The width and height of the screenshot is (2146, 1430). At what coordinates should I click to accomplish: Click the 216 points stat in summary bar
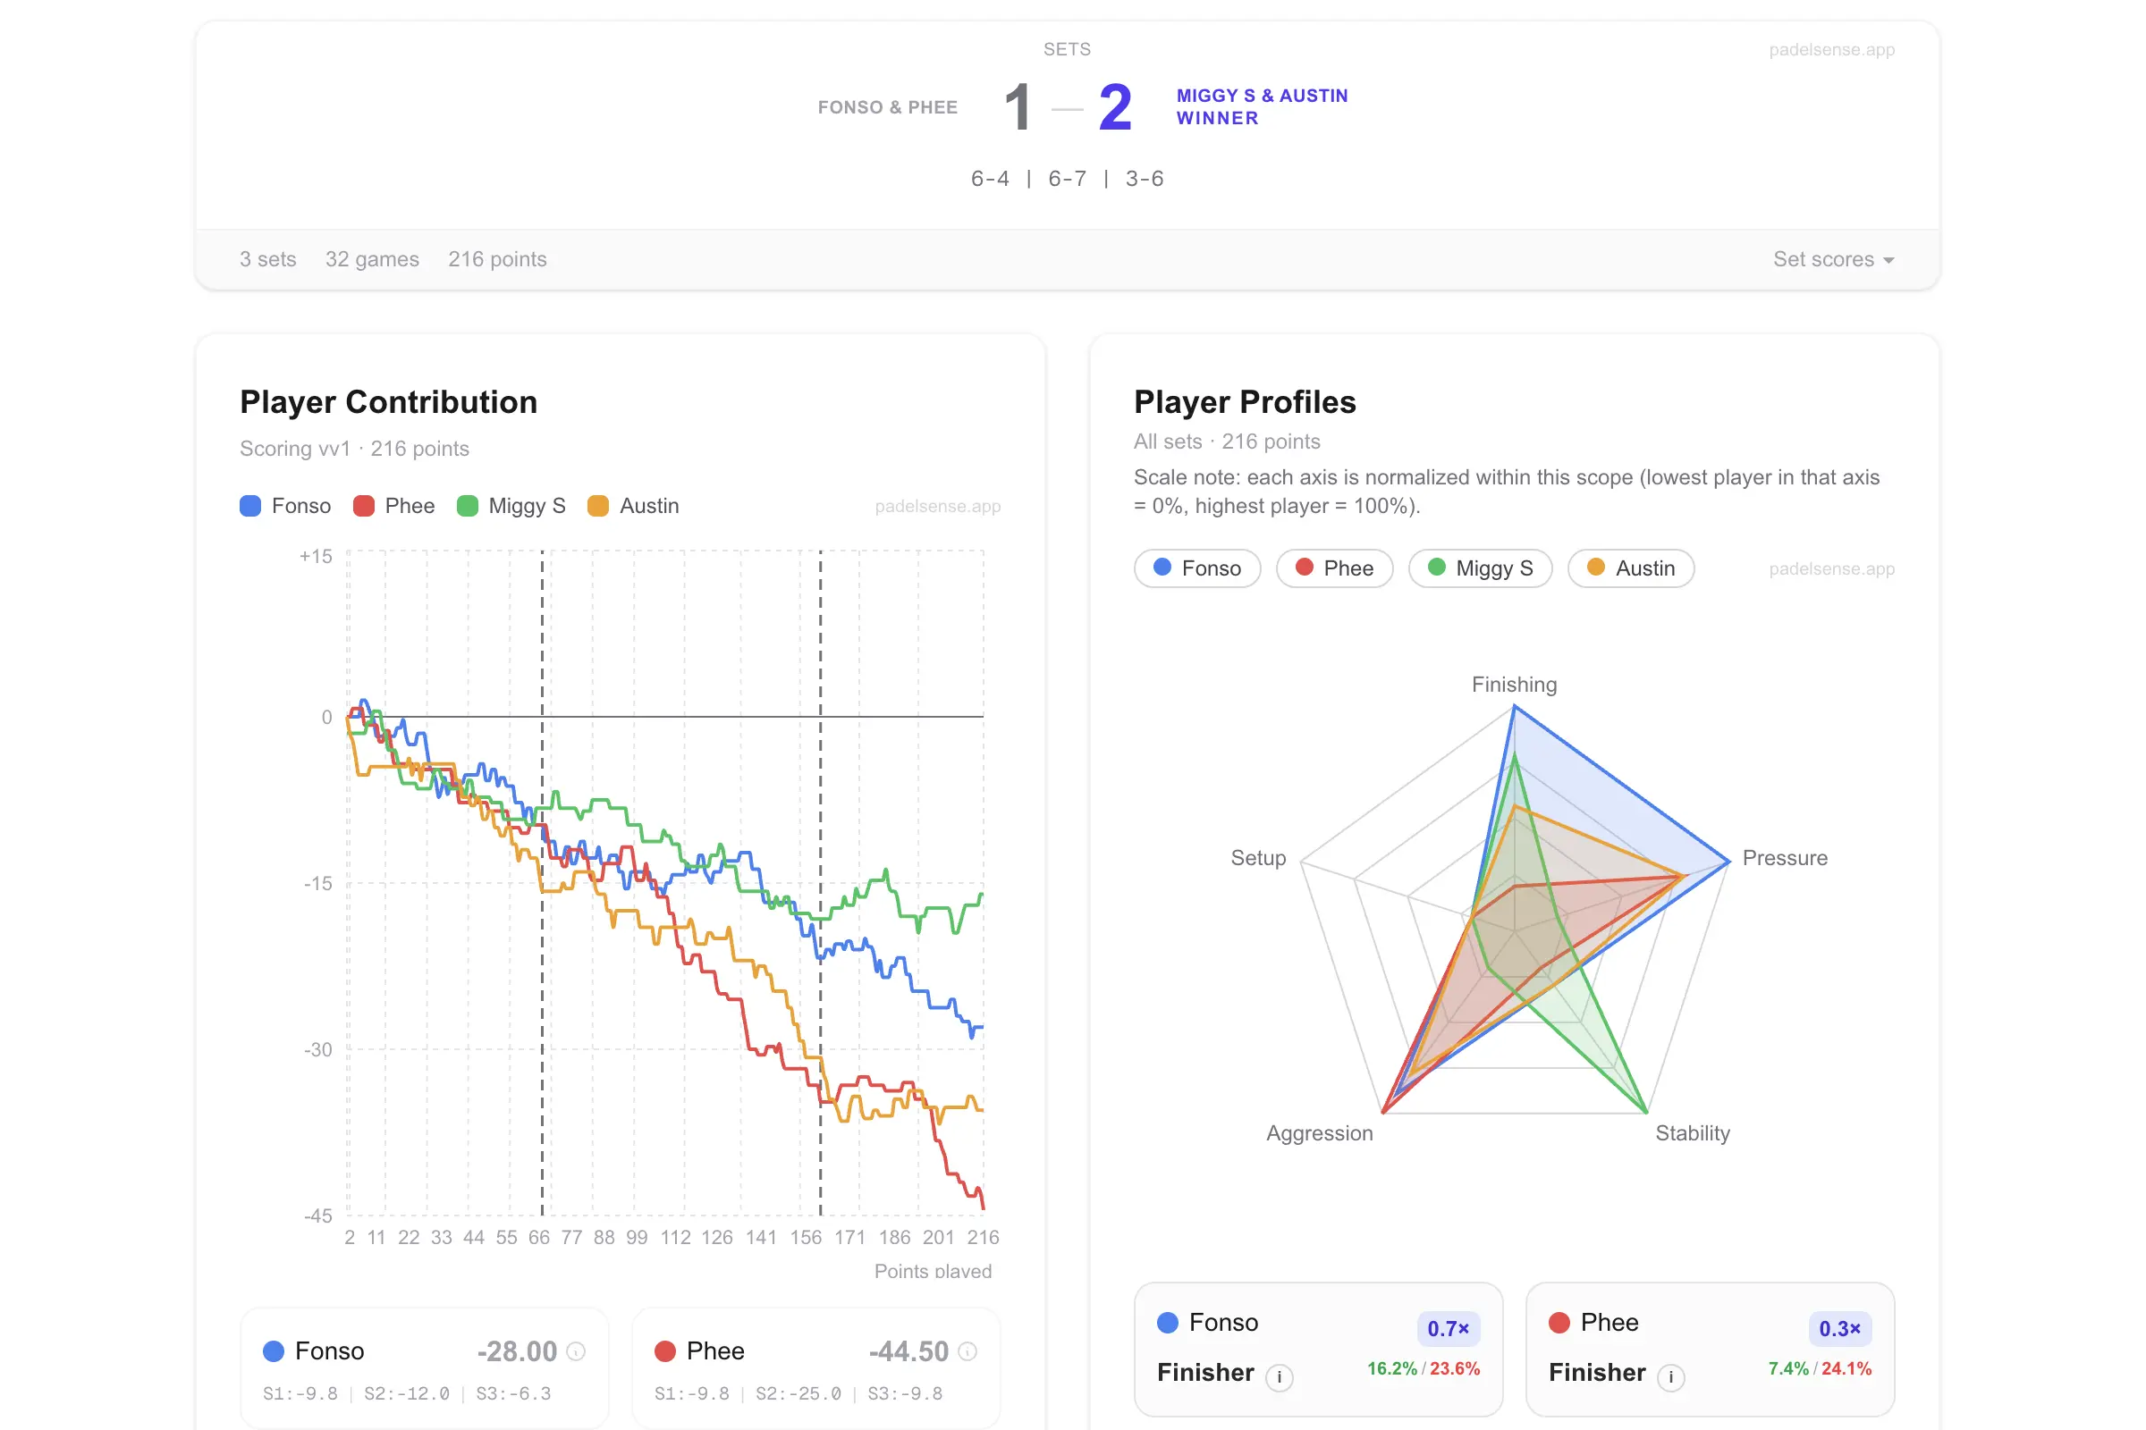click(497, 260)
